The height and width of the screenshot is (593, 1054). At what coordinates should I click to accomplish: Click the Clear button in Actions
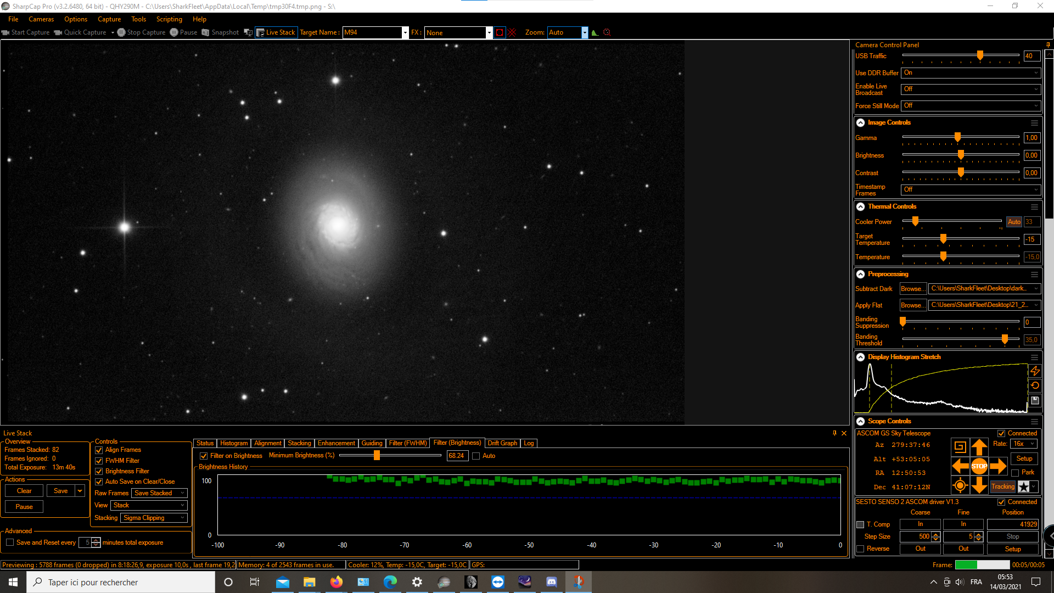[24, 491]
